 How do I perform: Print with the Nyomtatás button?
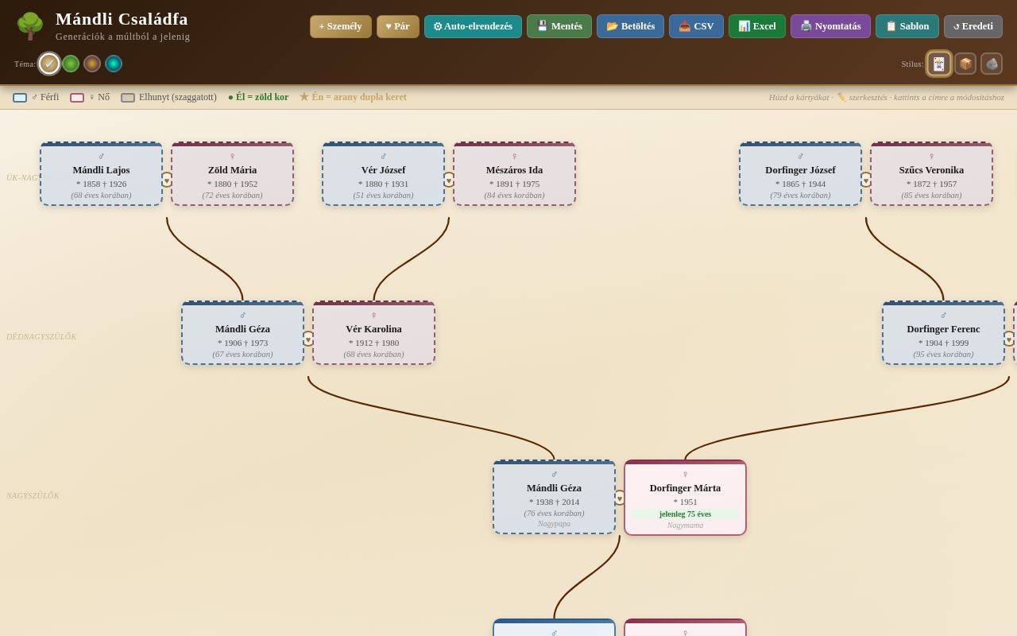pos(830,26)
